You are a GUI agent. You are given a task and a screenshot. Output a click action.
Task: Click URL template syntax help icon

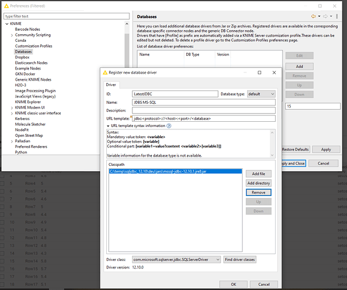pyautogui.click(x=169, y=126)
